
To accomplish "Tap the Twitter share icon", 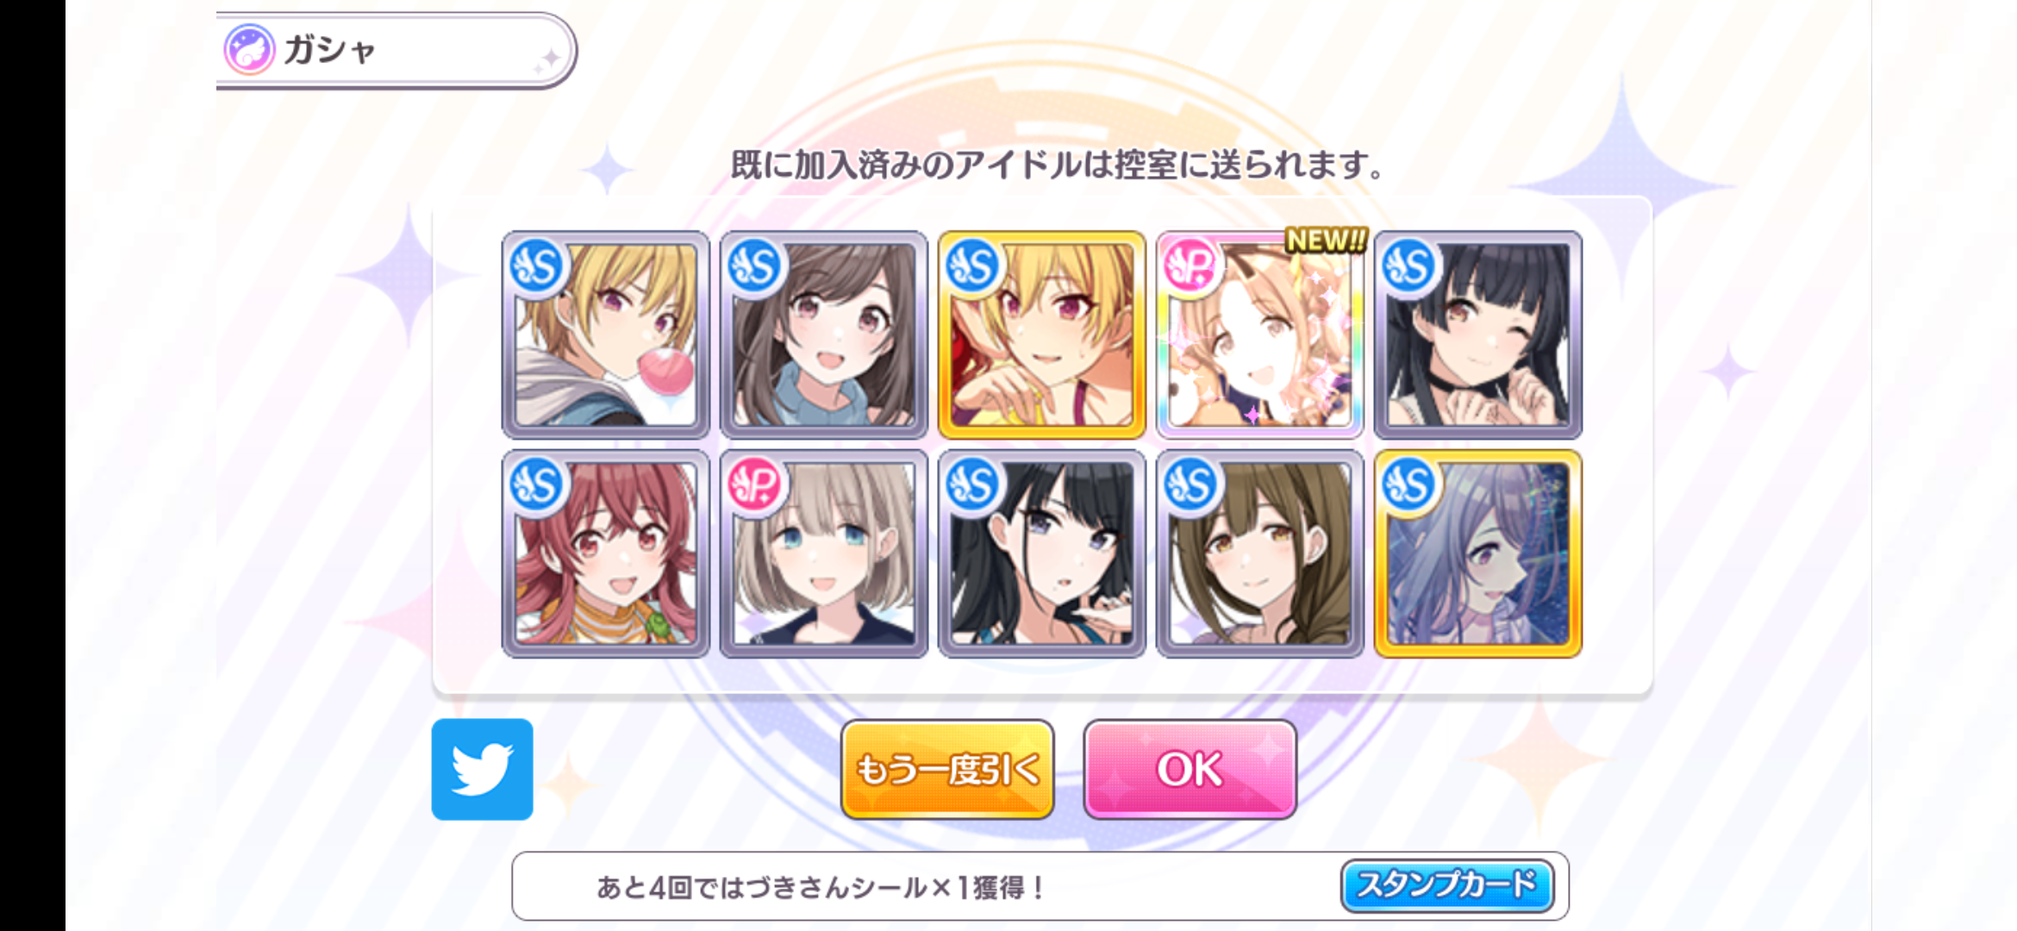I will pyautogui.click(x=482, y=769).
